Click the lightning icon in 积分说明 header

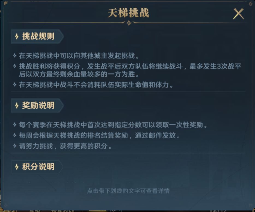tap(17, 167)
